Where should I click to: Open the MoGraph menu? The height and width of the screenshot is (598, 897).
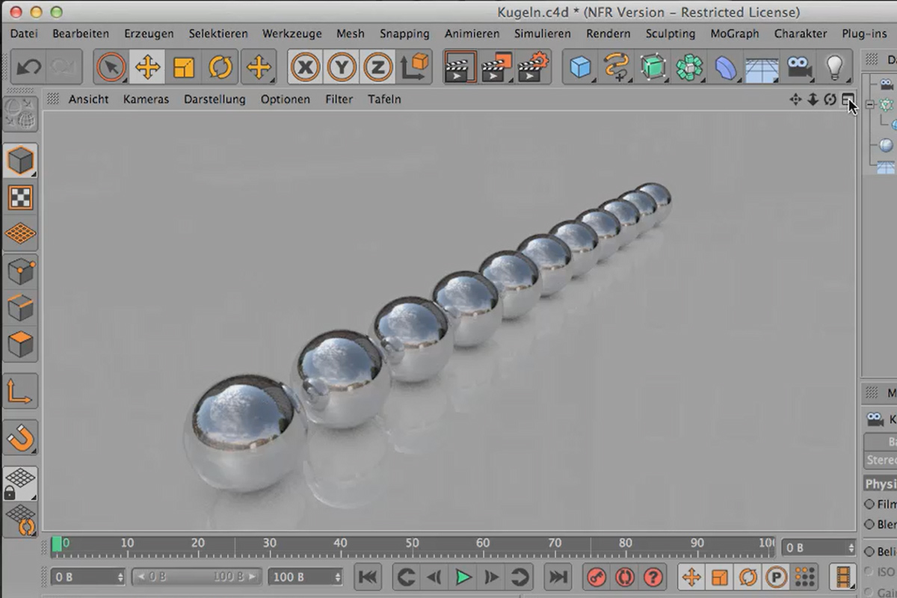735,34
